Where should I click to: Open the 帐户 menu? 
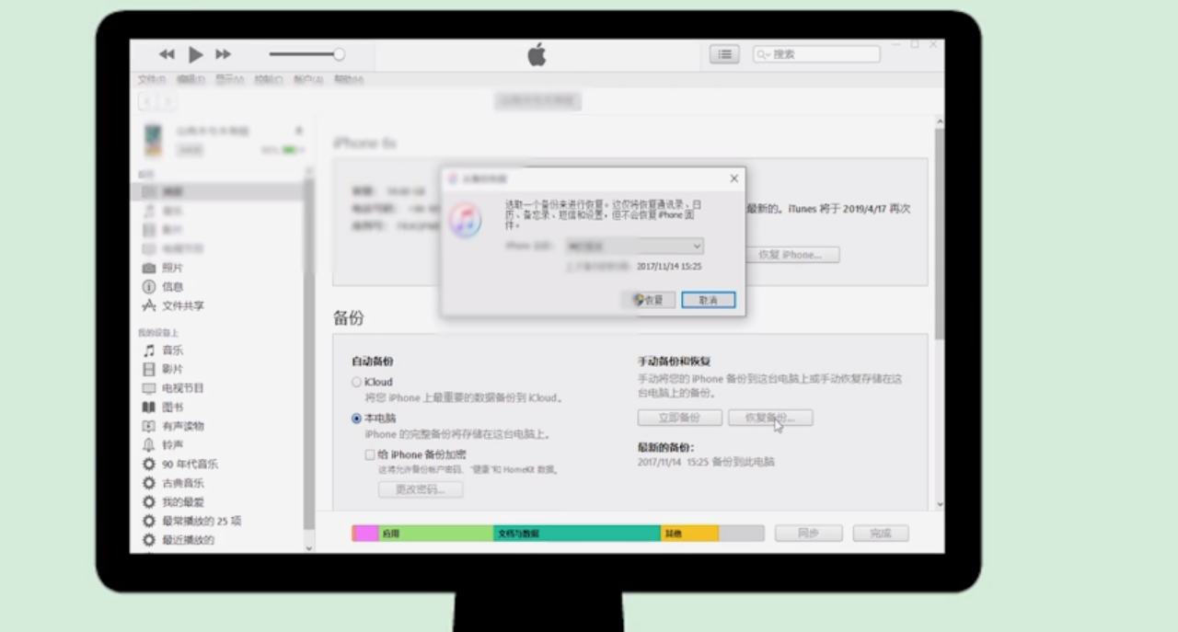click(x=308, y=79)
